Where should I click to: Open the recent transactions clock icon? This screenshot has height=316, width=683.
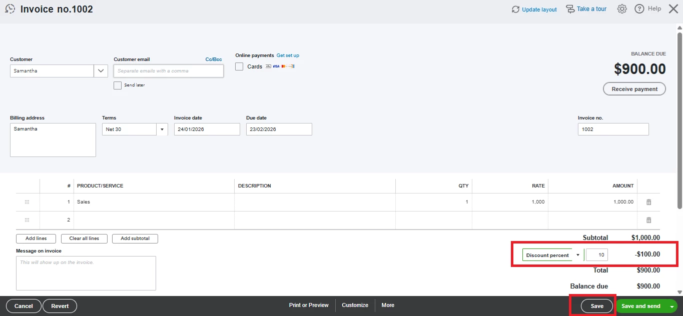pyautogui.click(x=10, y=9)
